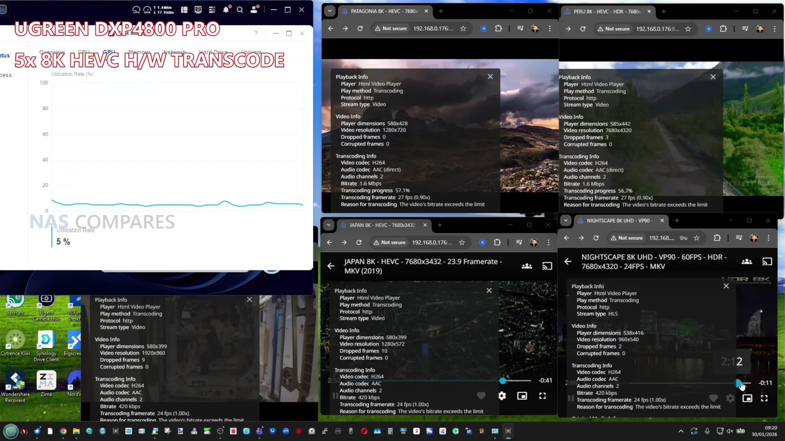This screenshot has height=441, width=785.
Task: Expand tab search chevron in Nightscape window
Action: [566, 221]
